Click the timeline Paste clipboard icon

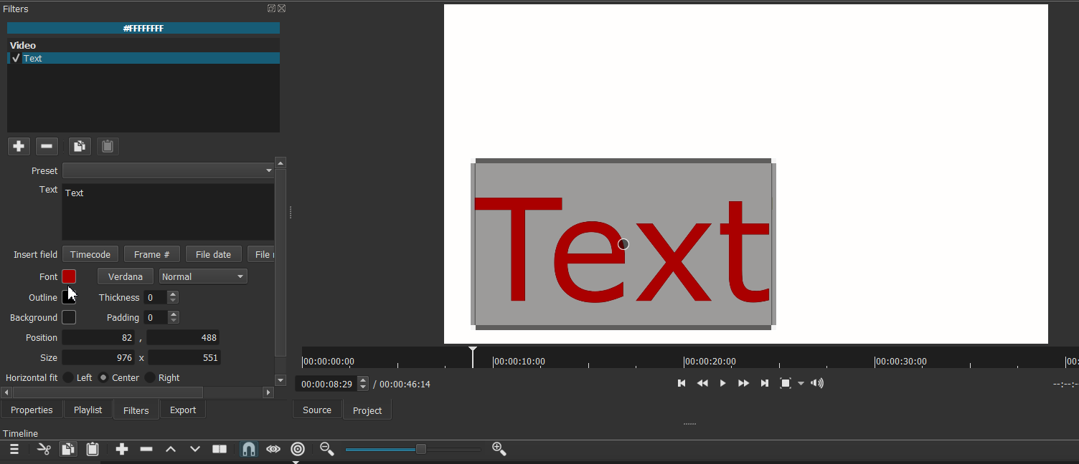[93, 449]
